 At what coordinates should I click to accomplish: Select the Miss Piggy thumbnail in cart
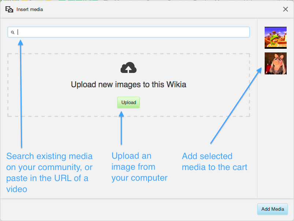[275, 63]
